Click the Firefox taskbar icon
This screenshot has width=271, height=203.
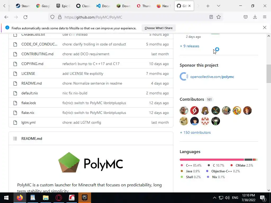[x=20, y=198]
